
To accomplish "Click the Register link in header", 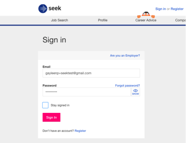I will 177,9.
